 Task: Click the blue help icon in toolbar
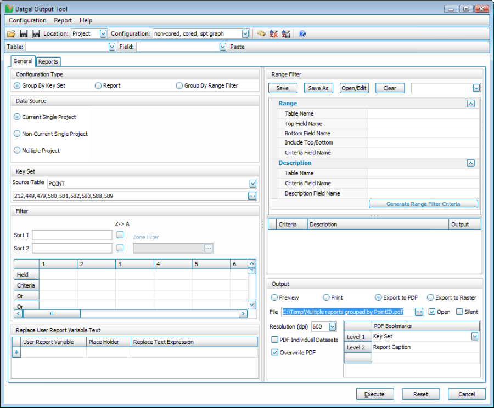(302, 34)
